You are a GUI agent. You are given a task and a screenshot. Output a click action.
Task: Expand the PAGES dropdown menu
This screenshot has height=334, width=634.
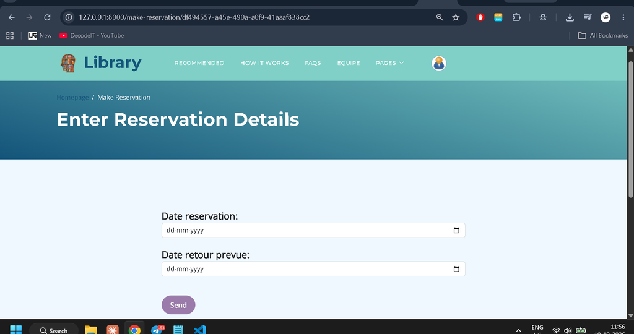pos(390,63)
